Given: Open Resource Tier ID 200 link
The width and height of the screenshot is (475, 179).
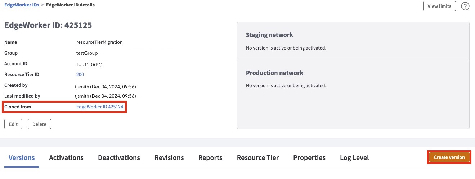Looking at the screenshot, I should point(80,75).
